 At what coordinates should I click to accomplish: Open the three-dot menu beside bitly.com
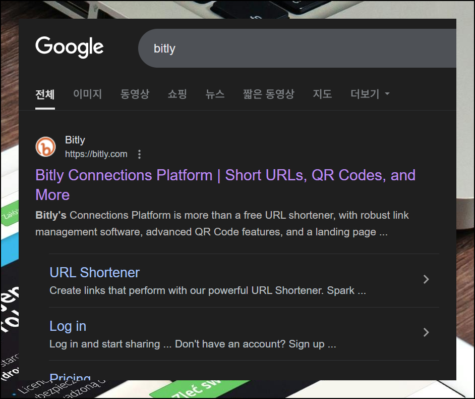139,154
